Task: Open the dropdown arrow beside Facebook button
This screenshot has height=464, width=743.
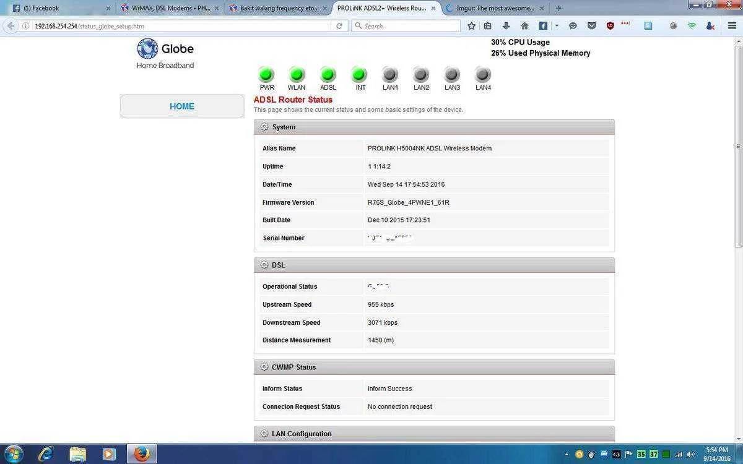Action: (x=557, y=26)
